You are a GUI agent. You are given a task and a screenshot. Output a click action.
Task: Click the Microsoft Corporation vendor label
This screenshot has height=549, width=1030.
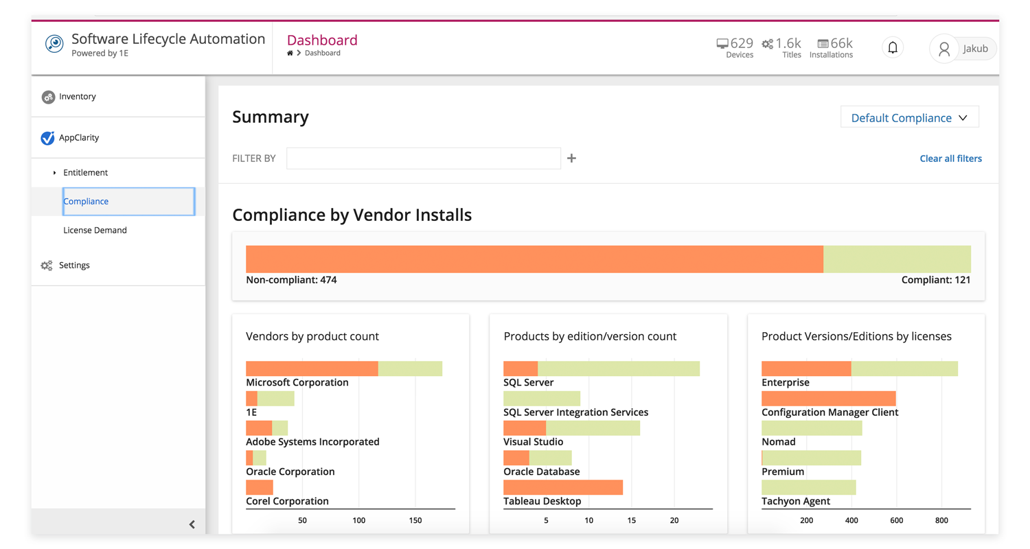[297, 382]
